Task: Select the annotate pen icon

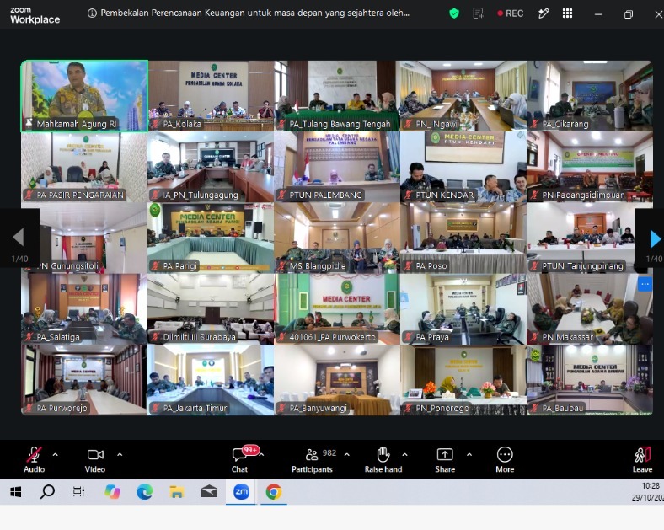Action: click(x=544, y=13)
